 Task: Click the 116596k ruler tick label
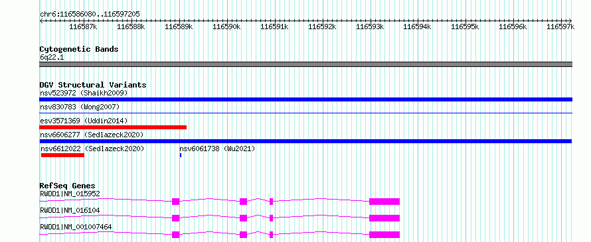(513, 27)
